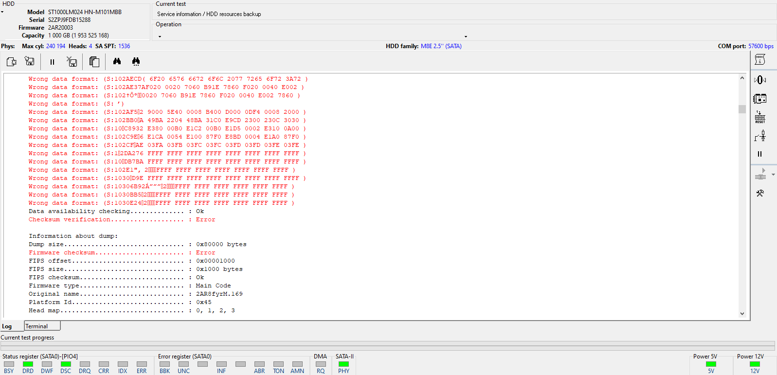Click the copy log pages icon
This screenshot has height=375, width=777.
tap(94, 62)
